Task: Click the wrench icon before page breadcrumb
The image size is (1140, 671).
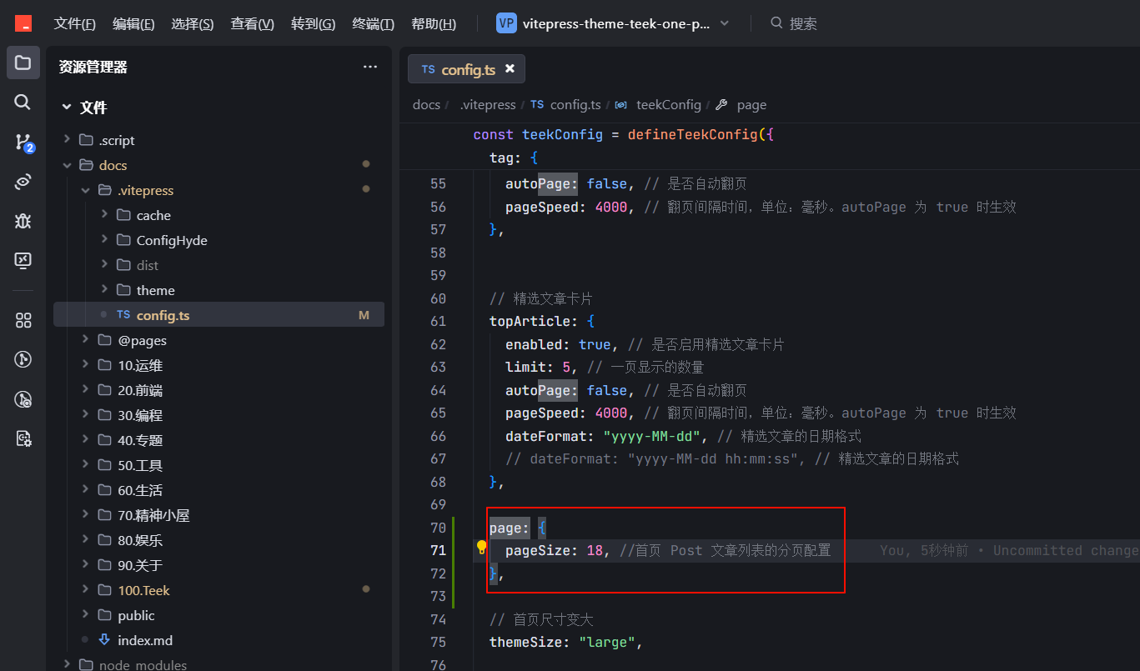Action: click(x=722, y=105)
